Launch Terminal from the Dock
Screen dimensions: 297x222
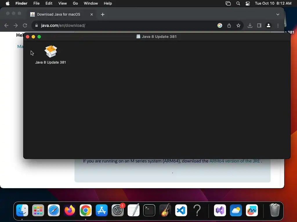pos(149,210)
